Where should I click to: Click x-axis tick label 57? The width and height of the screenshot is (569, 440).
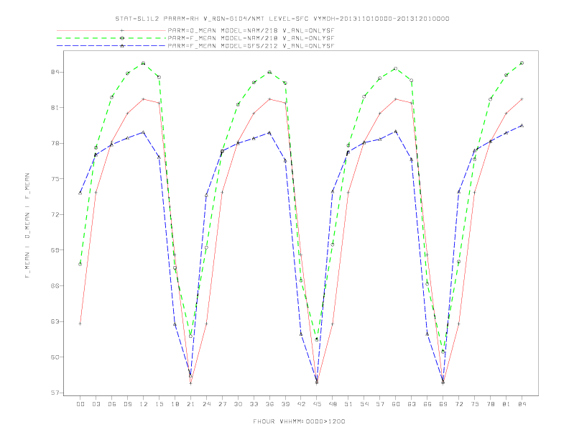(380, 404)
